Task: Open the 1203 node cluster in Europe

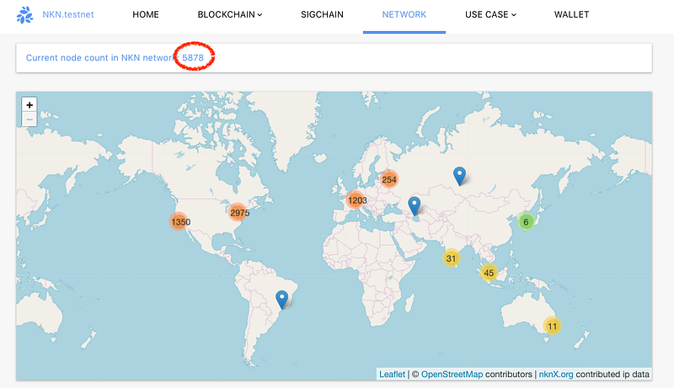Action: (356, 200)
